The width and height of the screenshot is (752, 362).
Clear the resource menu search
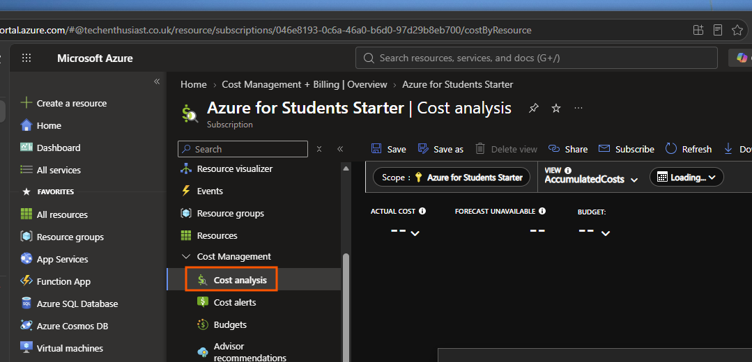point(319,149)
